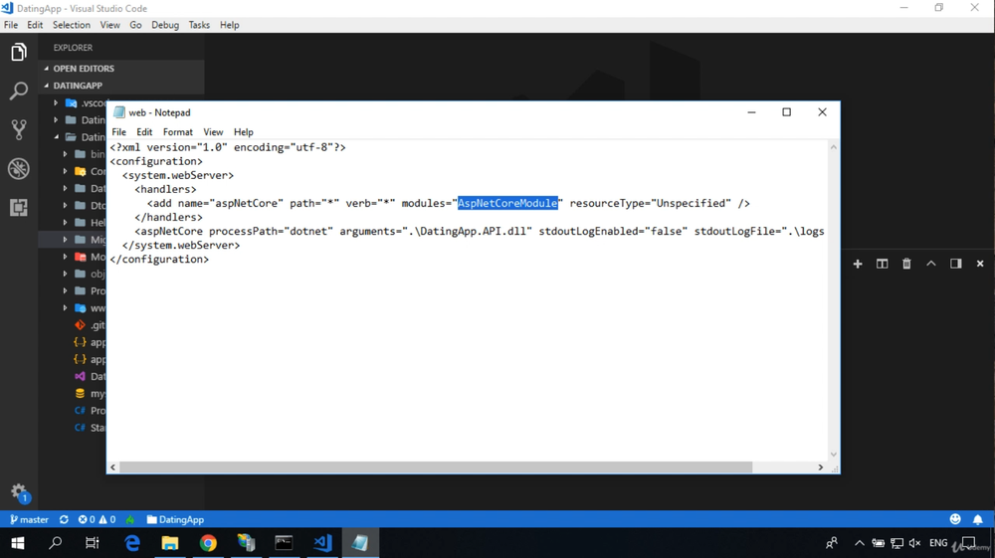The width and height of the screenshot is (995, 558).
Task: Expand the ww folder in explorer
Action: point(65,308)
